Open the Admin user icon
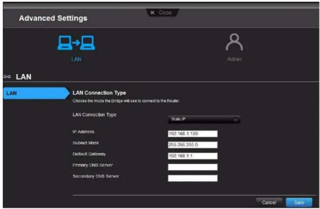 234,42
